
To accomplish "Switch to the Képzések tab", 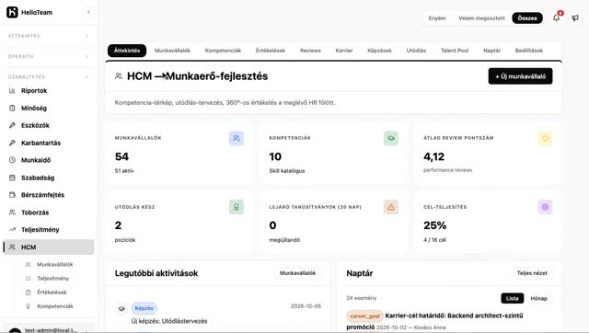I will [x=379, y=51].
